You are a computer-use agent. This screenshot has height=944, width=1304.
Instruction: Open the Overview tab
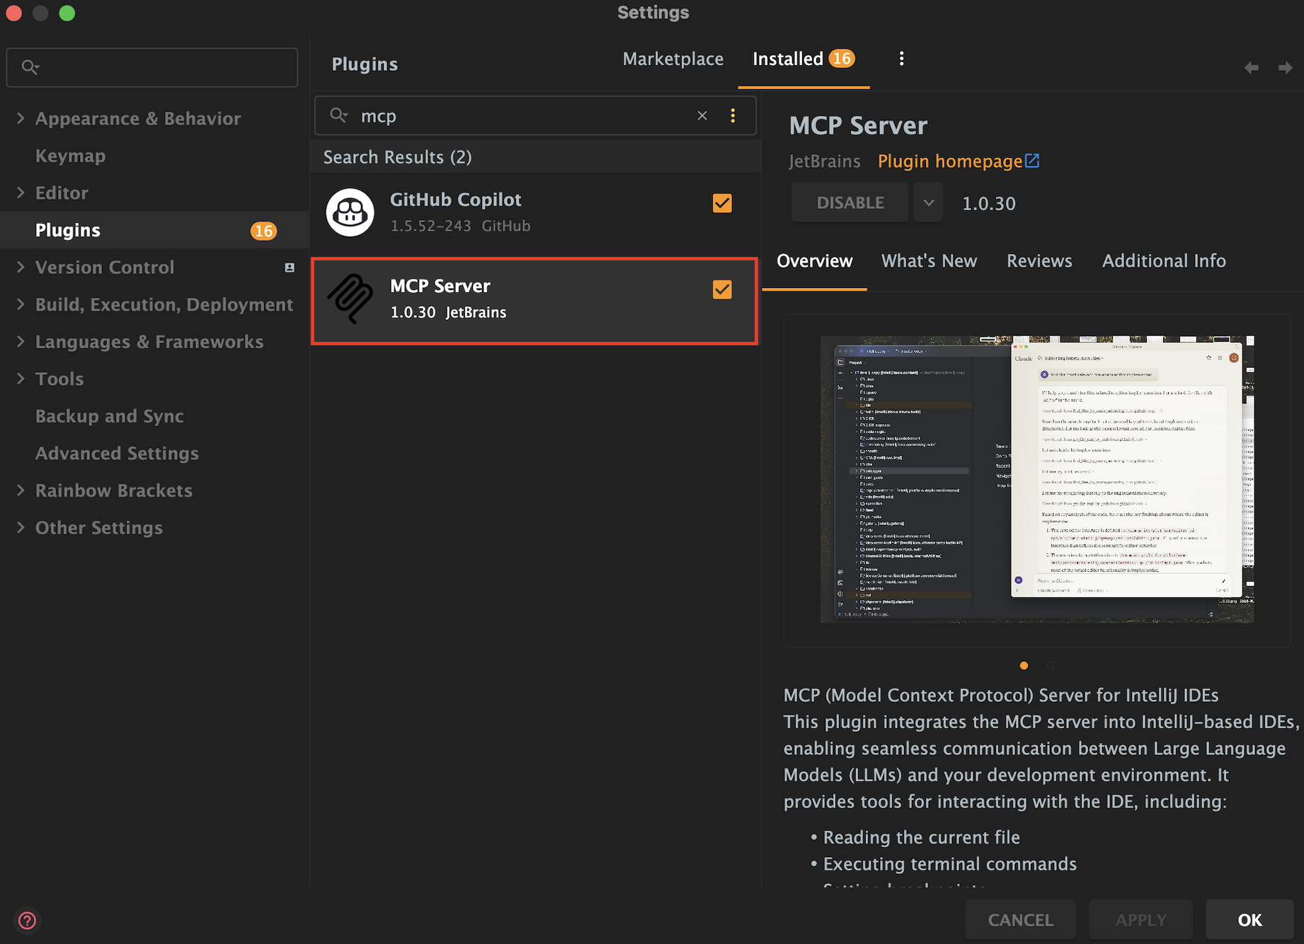click(814, 261)
